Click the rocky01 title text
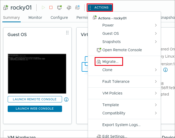 pyautogui.click(x=21, y=8)
